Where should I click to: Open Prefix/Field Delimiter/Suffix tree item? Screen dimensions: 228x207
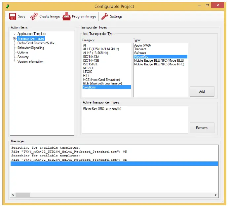36,43
